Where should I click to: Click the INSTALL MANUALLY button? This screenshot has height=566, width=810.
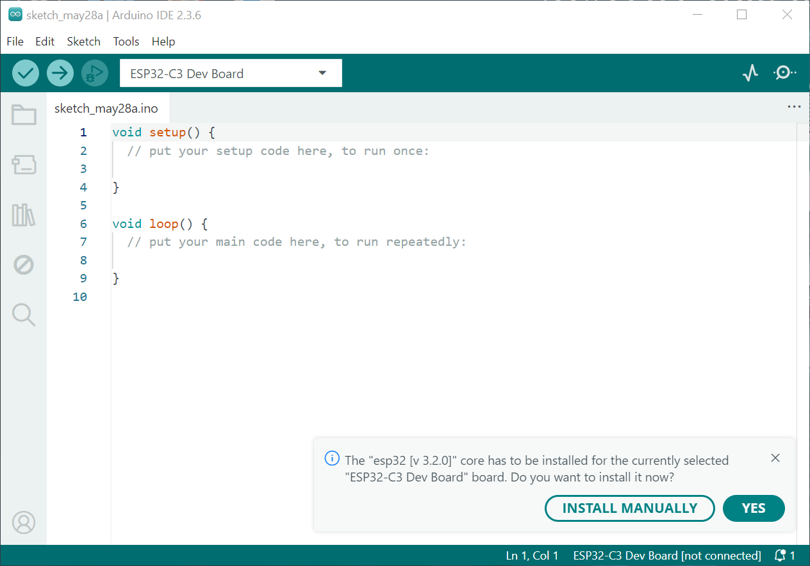tap(630, 508)
